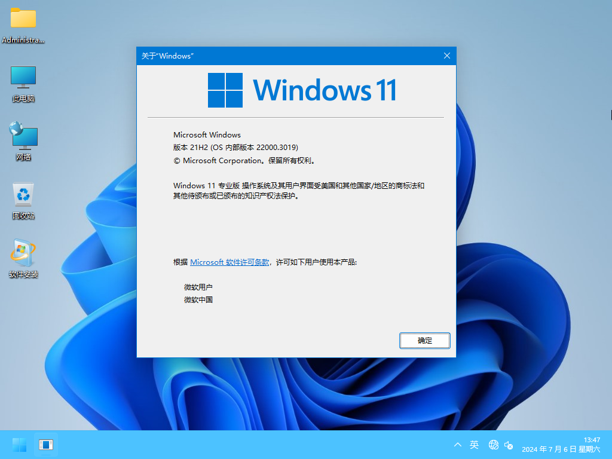612x459 pixels.
Task: Click the 'Windows 11 专业版' paragraph
Action: point(299,191)
